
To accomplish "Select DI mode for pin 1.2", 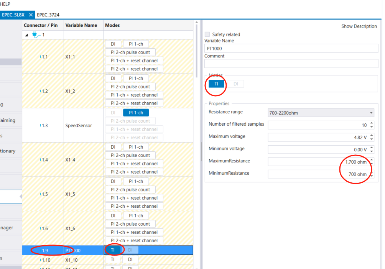I will pyautogui.click(x=113, y=78).
